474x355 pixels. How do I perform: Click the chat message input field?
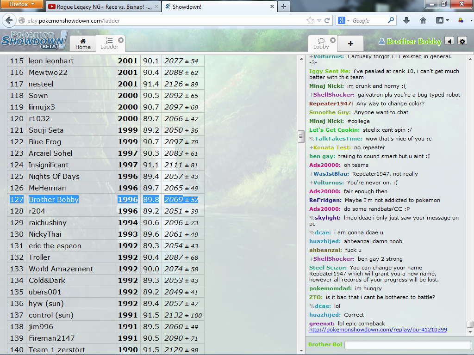click(407, 345)
